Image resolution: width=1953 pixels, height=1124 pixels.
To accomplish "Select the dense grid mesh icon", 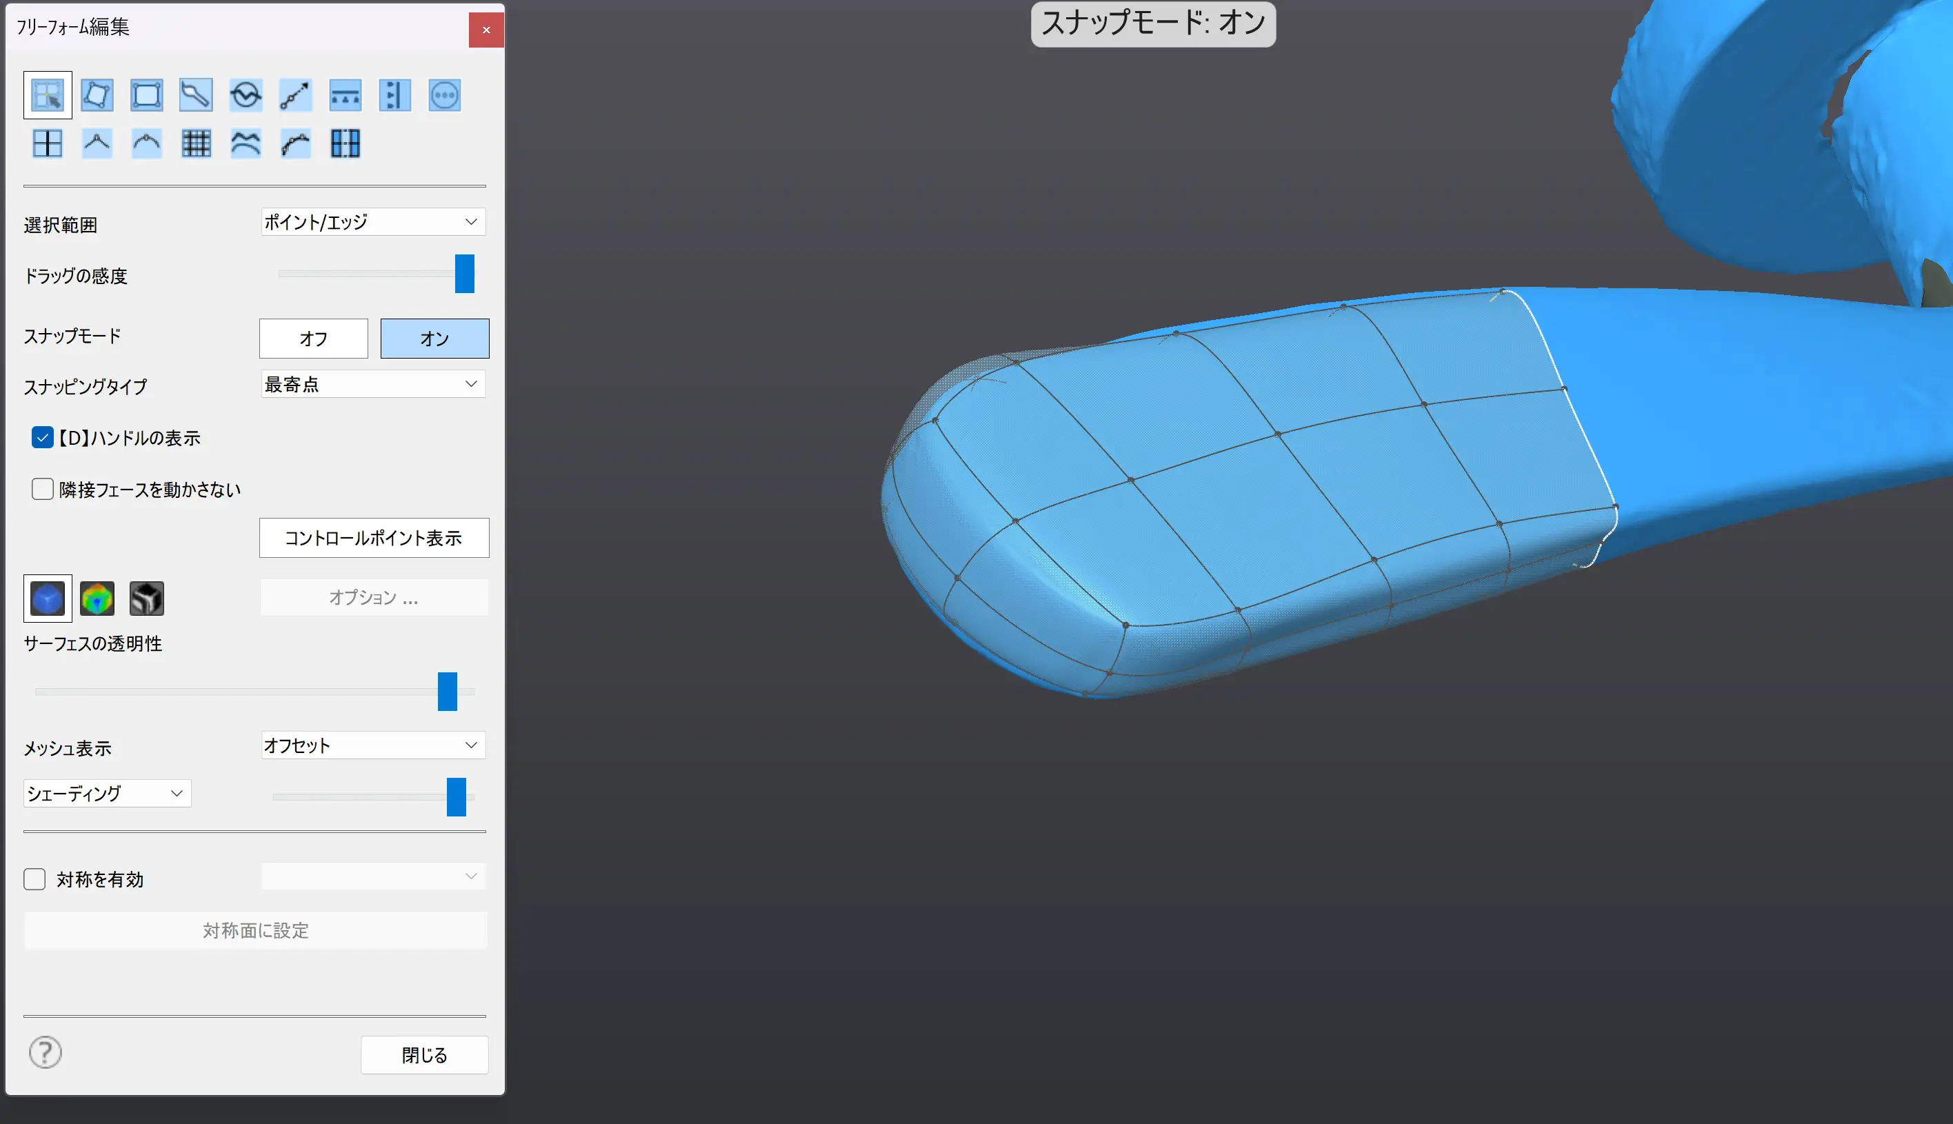I will 196,144.
